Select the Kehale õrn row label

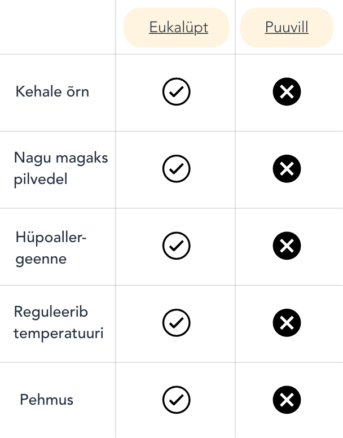(52, 91)
